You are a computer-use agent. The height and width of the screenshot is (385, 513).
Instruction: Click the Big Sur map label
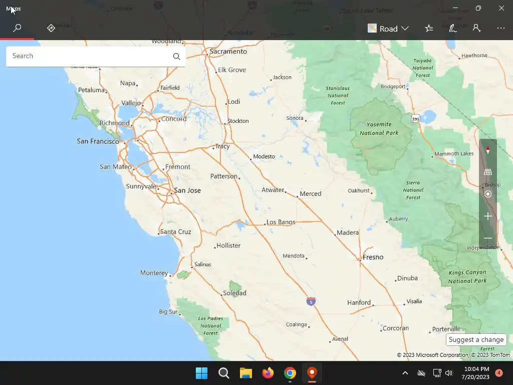click(x=168, y=312)
